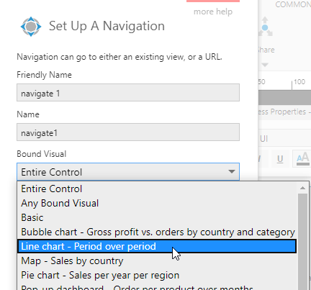Click the Friendly Name input field
Image resolution: width=311 pixels, height=290 pixels.
coord(128,93)
